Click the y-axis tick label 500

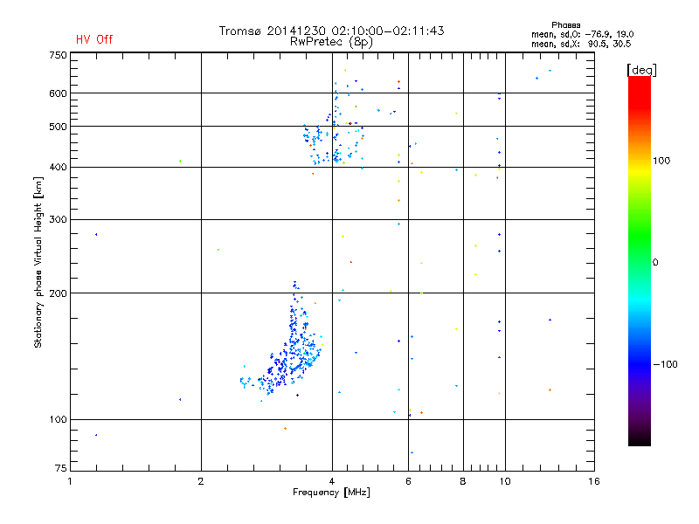(58, 127)
